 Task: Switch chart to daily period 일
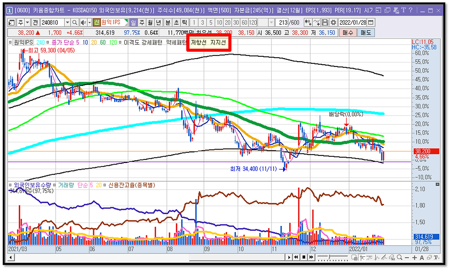tap(134, 22)
